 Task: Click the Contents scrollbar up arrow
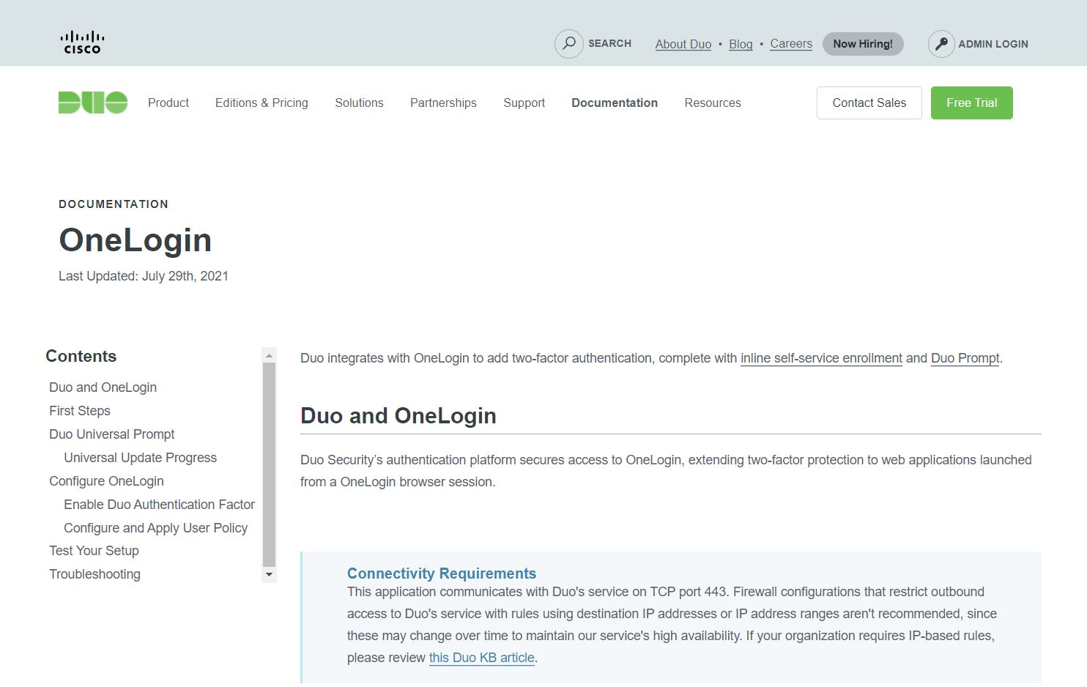click(269, 355)
